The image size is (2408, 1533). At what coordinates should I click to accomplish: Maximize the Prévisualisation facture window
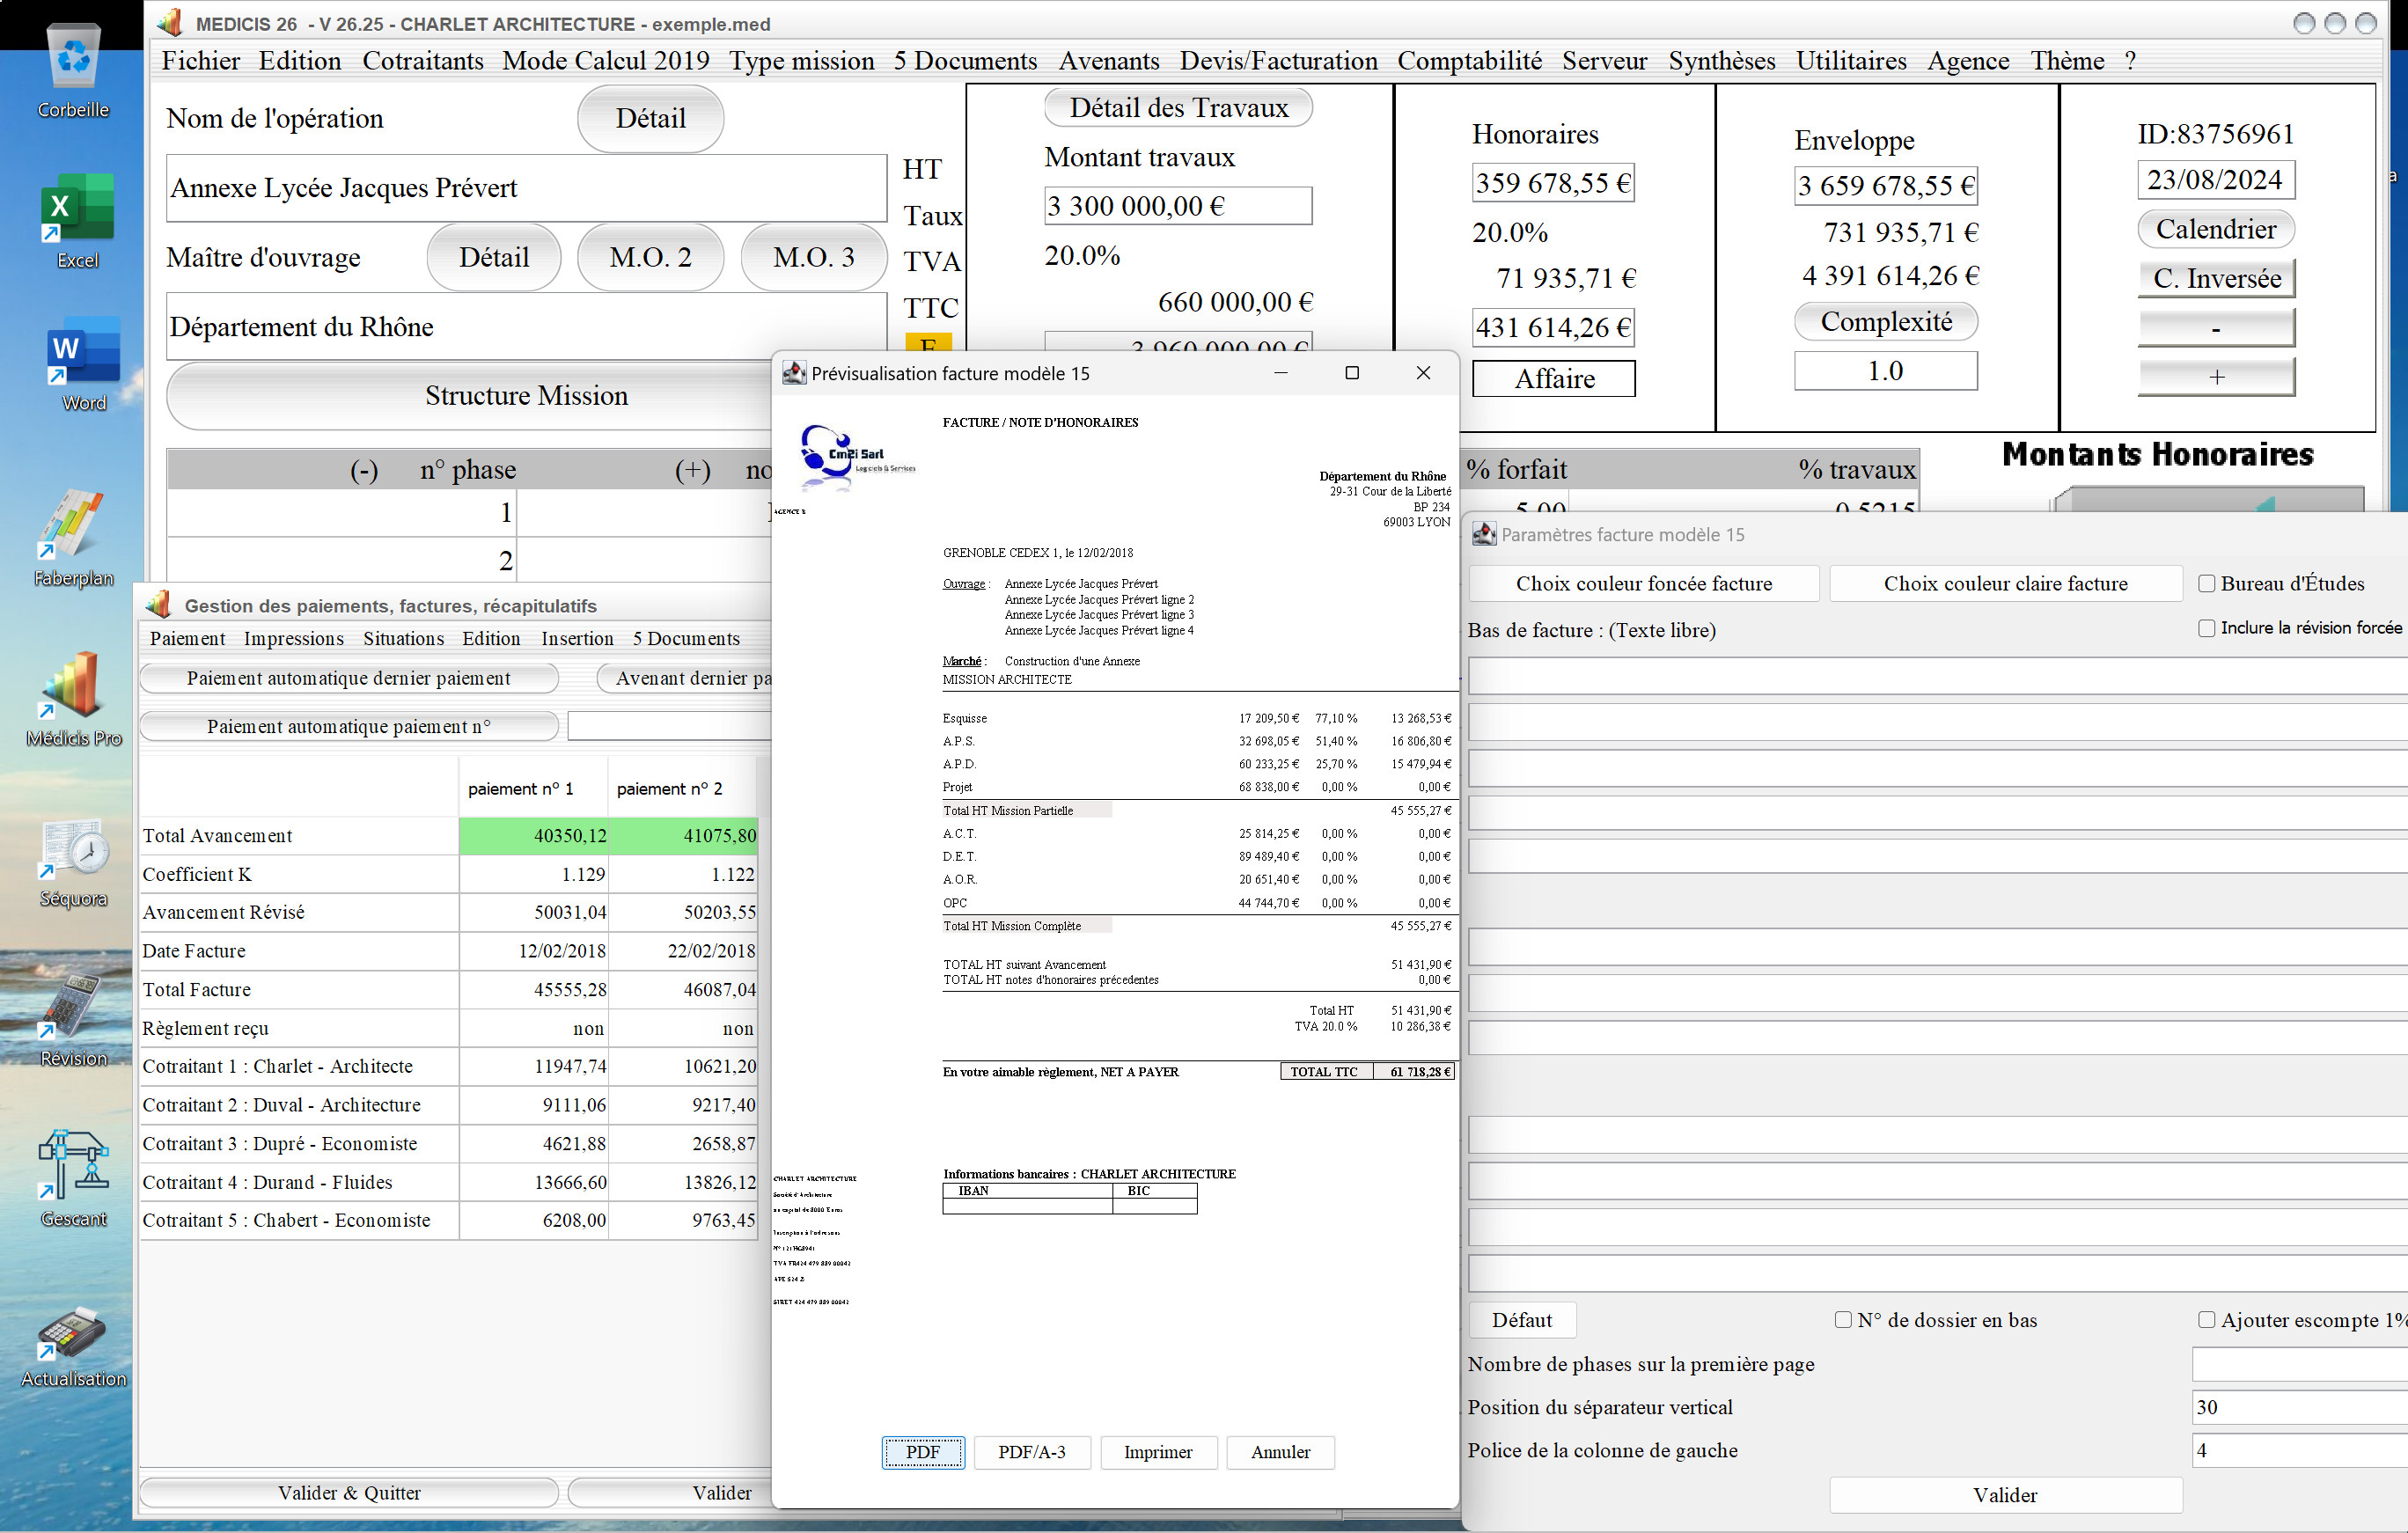tap(1352, 373)
